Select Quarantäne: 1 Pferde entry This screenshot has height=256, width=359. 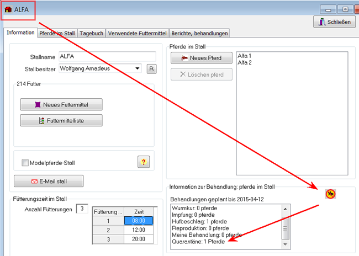coord(198,242)
